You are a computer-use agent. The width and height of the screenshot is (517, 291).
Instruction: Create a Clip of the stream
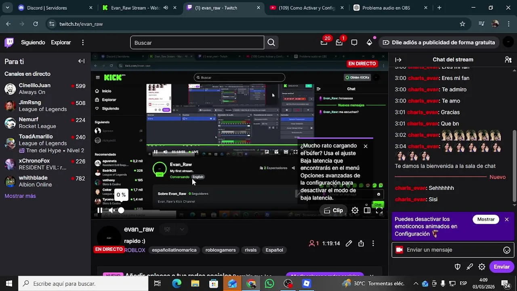pos(334,210)
